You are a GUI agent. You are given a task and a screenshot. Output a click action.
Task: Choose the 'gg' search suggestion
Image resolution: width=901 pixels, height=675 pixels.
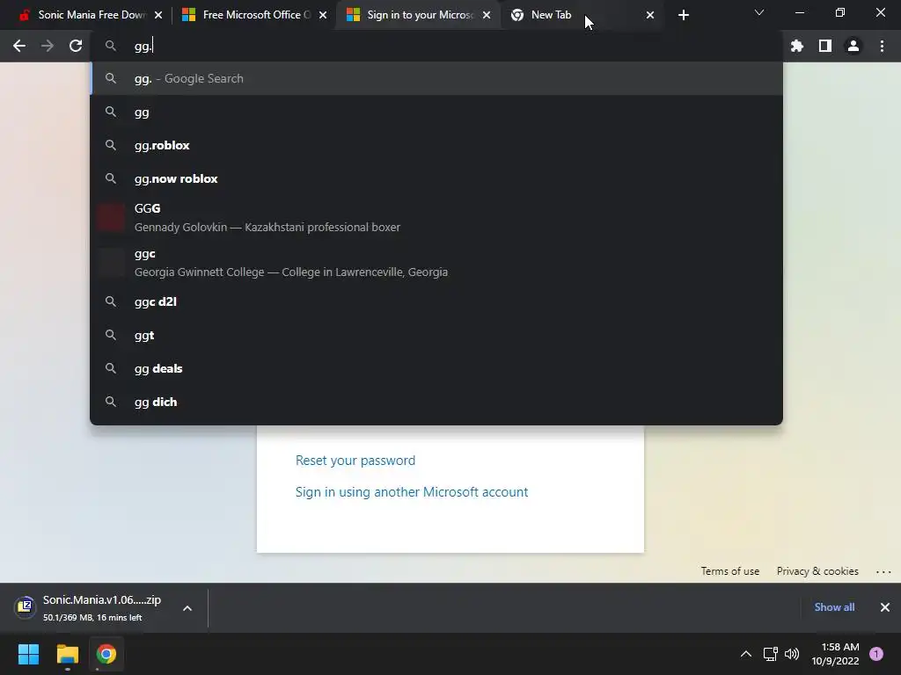coord(436,112)
